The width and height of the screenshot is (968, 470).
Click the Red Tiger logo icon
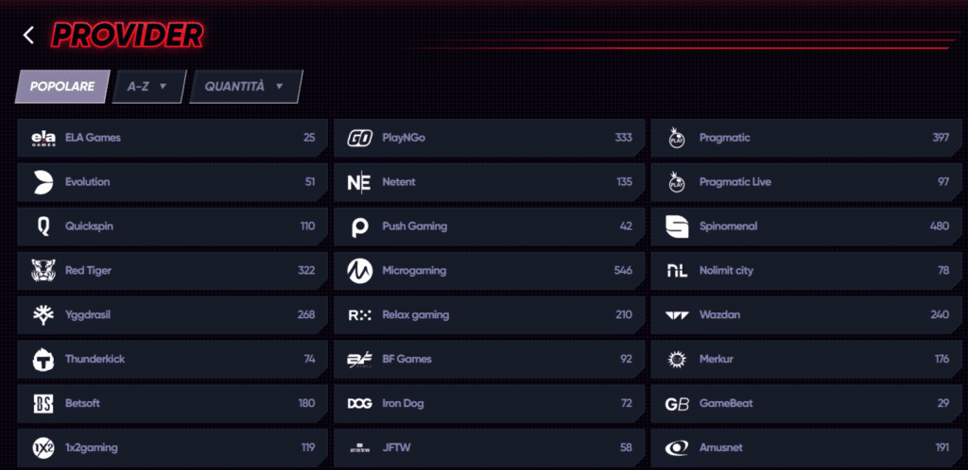pyautogui.click(x=43, y=271)
